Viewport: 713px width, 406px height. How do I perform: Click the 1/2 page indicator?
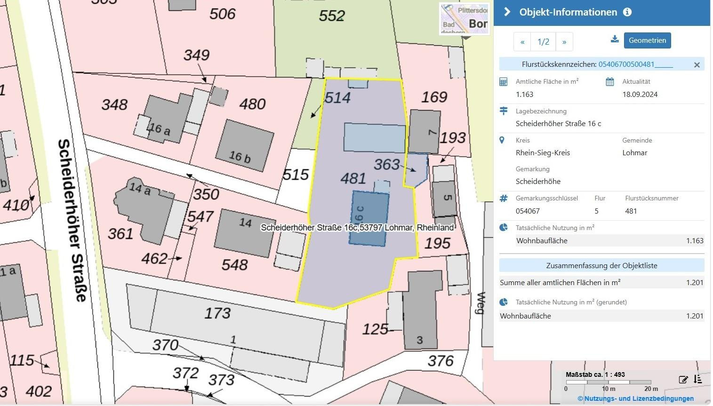click(x=543, y=42)
